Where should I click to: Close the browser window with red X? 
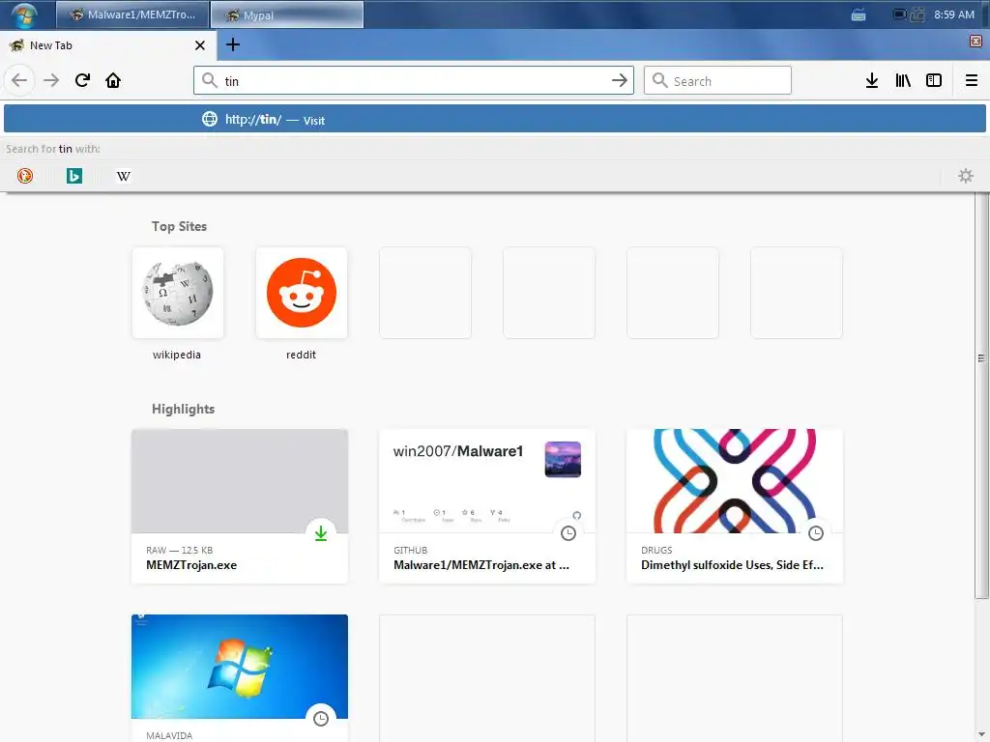pyautogui.click(x=975, y=41)
